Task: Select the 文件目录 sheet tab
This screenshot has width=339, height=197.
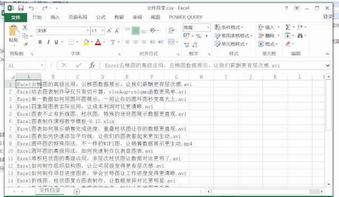Action: coord(50,191)
